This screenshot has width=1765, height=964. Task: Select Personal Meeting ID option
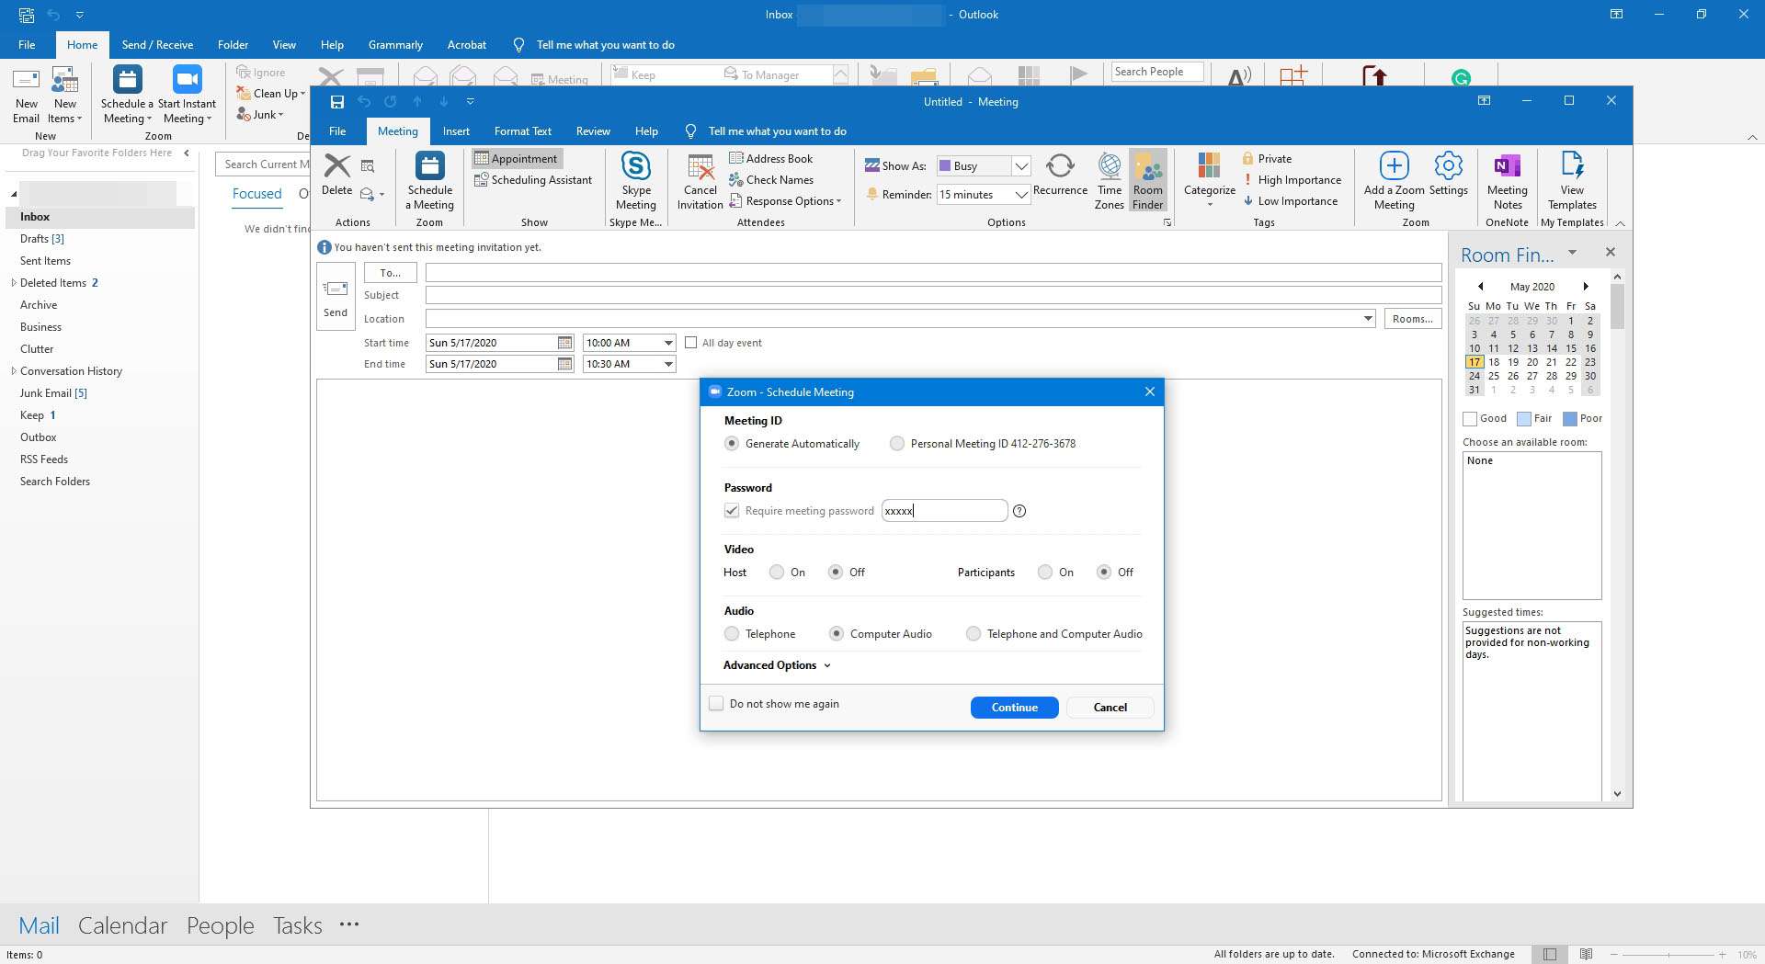pos(896,443)
